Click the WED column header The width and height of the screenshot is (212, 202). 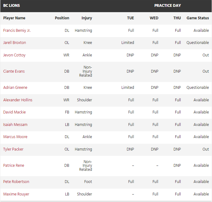pos(154,18)
